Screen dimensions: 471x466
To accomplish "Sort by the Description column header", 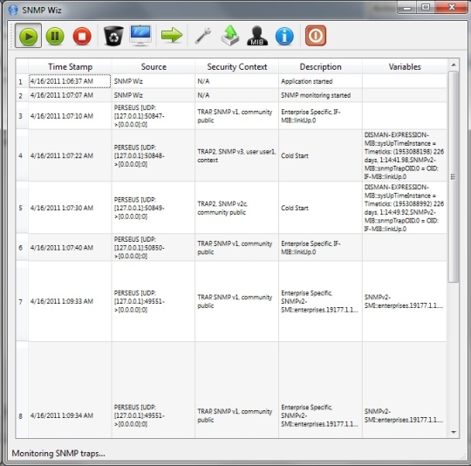I will (x=320, y=66).
